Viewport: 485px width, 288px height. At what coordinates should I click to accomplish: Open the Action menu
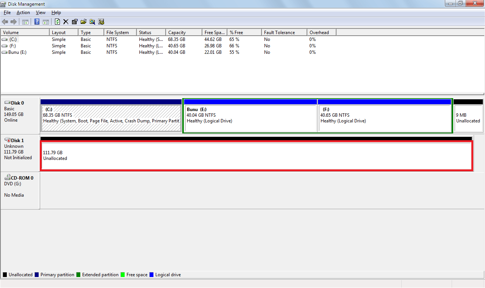click(x=23, y=13)
